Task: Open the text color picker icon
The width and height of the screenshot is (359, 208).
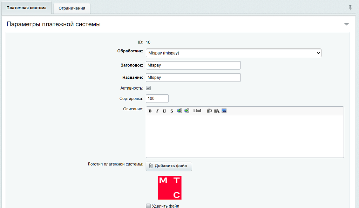Action: 217,111
